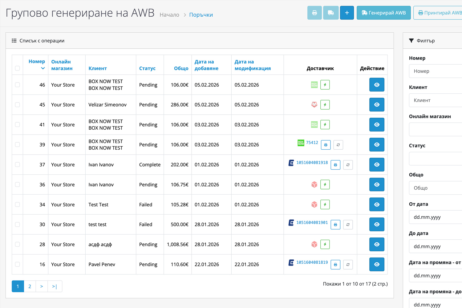Refresh AWB status for order 37
This screenshot has width=462, height=308.
coord(348,165)
